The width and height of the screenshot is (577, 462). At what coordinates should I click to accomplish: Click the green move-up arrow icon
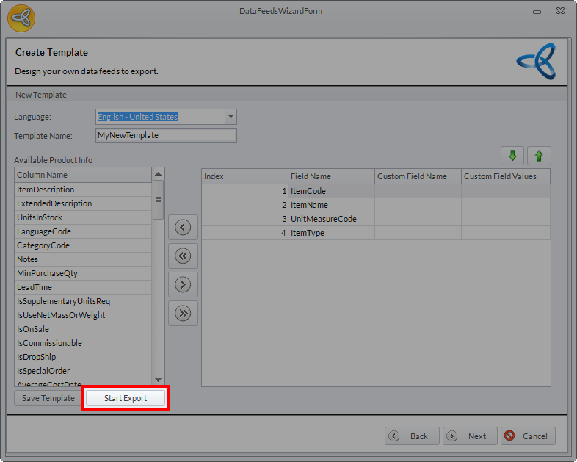pyautogui.click(x=539, y=156)
